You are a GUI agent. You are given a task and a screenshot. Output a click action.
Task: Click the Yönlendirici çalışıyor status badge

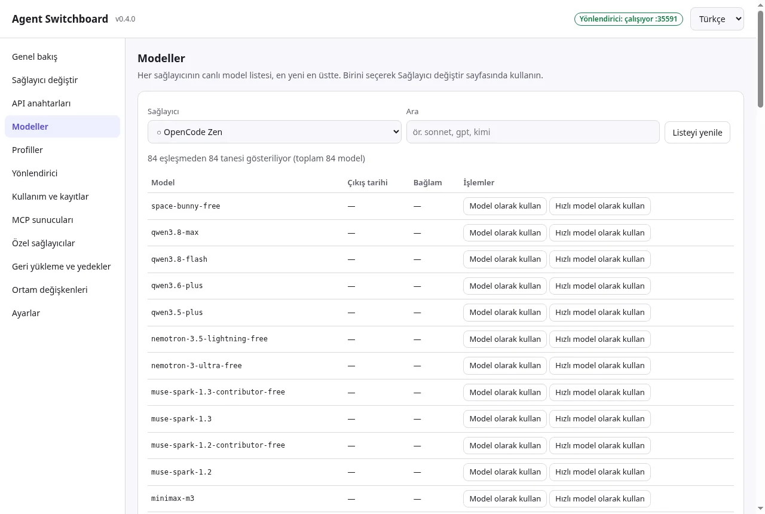[x=629, y=19]
